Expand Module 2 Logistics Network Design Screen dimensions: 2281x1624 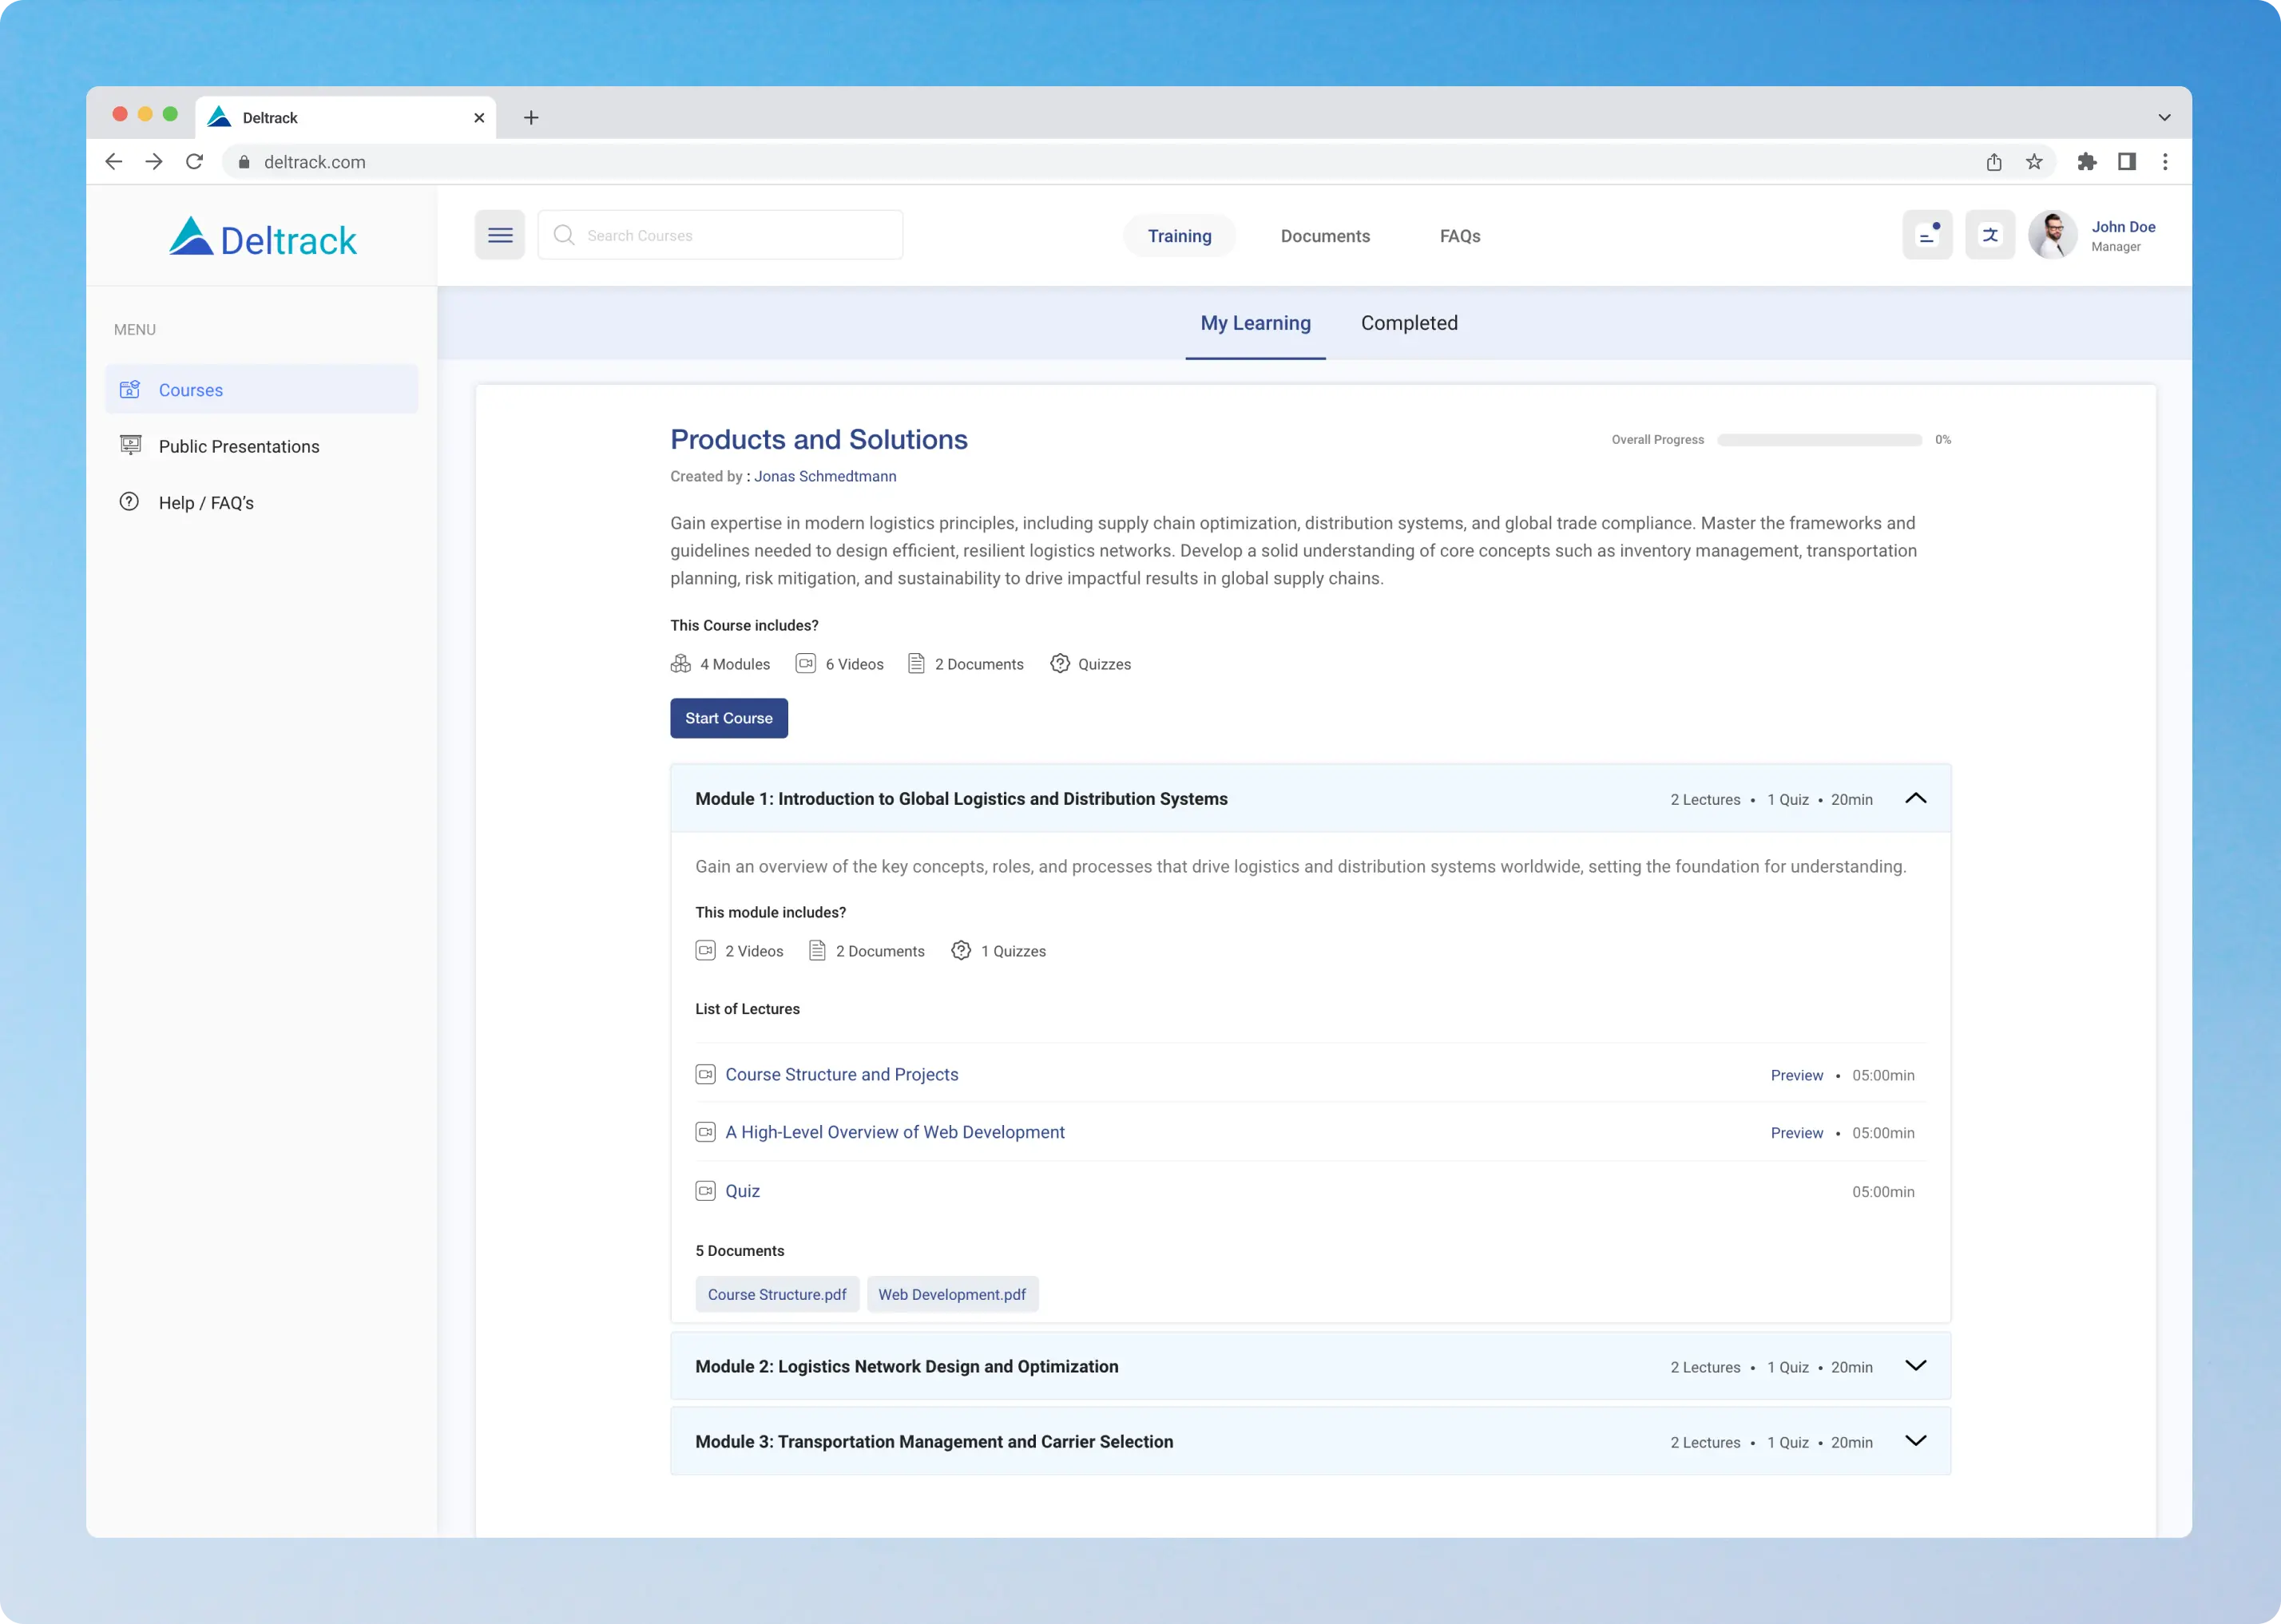coord(1915,1366)
